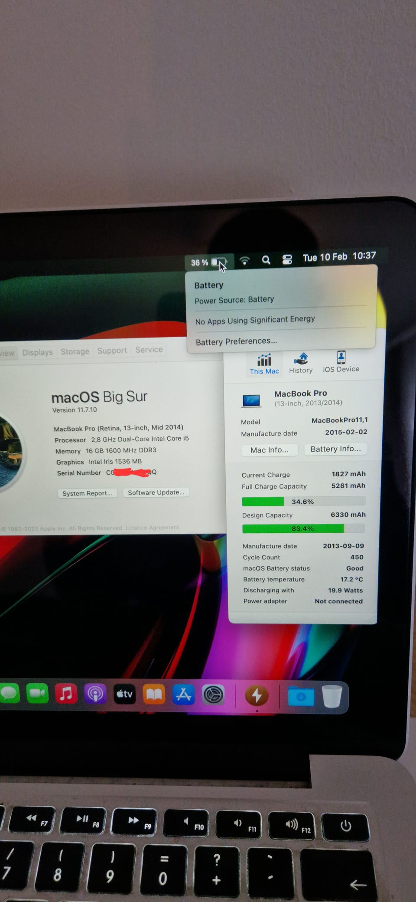Viewport: 416px width, 902px height.
Task: Click the System Report… button
Action: coord(87,493)
